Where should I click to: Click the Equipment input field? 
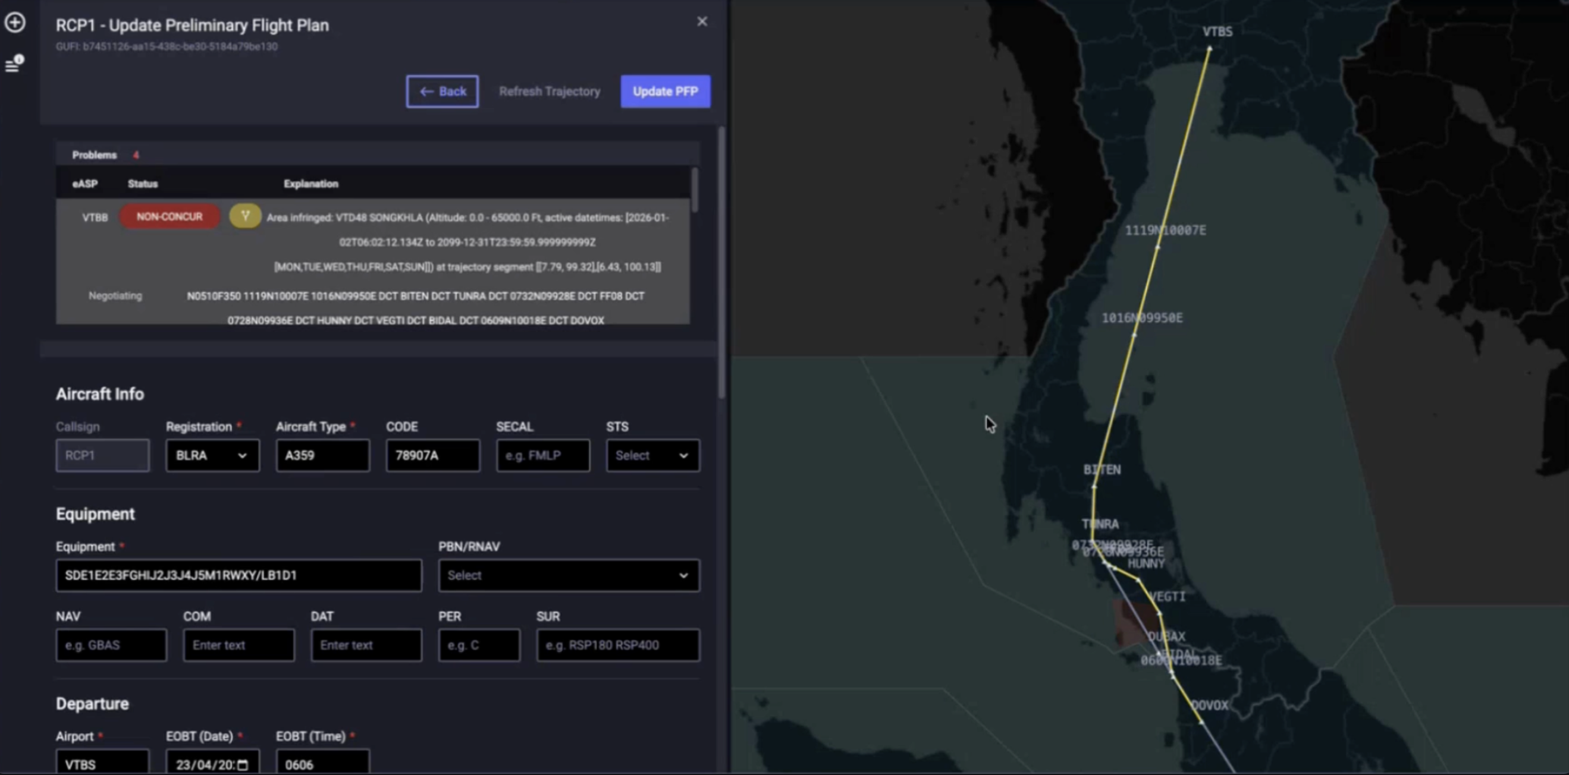pyautogui.click(x=239, y=575)
